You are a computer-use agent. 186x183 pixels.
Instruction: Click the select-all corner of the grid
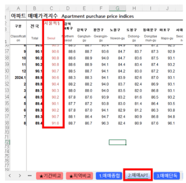tap(7, 8)
